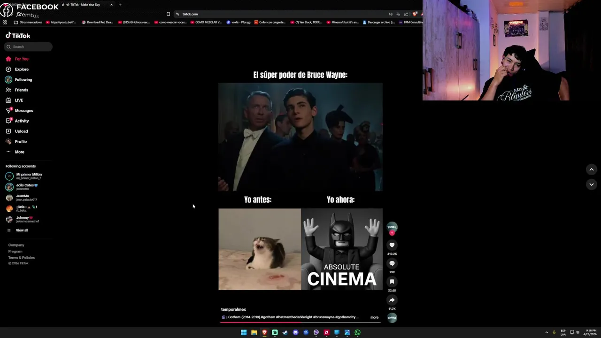
Task: Close the TikTok browser tab
Action: (111, 5)
